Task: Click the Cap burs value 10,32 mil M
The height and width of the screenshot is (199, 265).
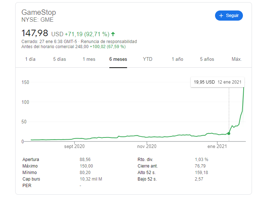Action: pyautogui.click(x=91, y=179)
